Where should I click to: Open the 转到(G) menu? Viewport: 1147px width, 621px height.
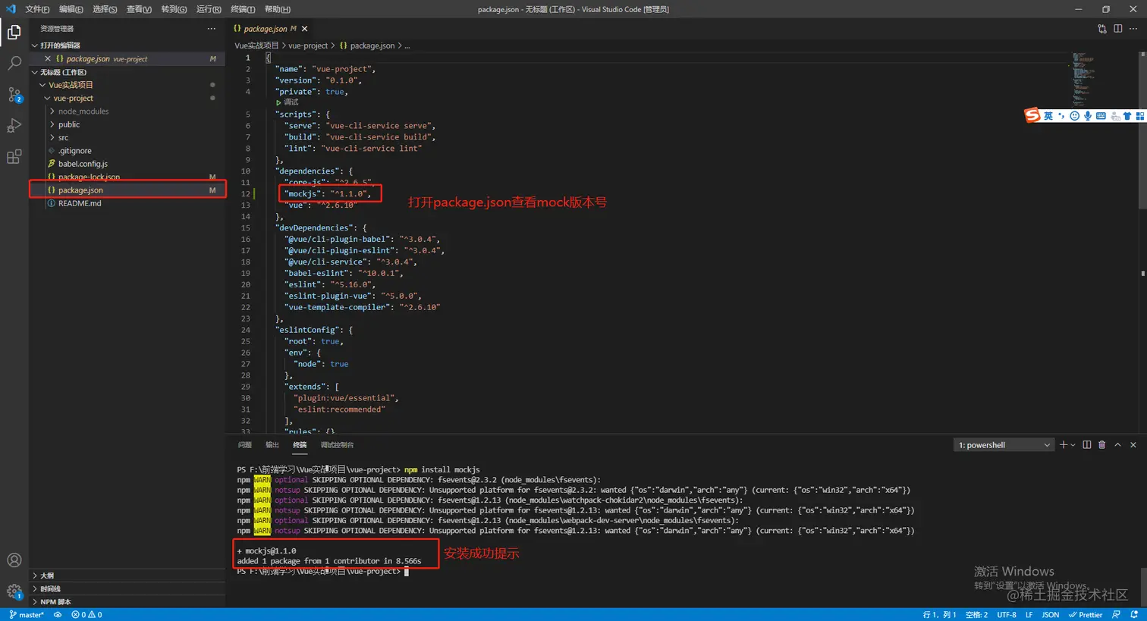174,9
